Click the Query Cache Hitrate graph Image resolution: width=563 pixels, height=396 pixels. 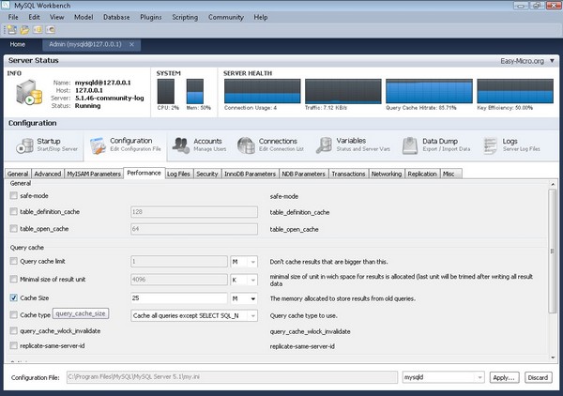[429, 91]
